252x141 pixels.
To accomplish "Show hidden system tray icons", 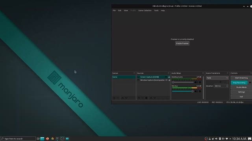I will [230, 139].
